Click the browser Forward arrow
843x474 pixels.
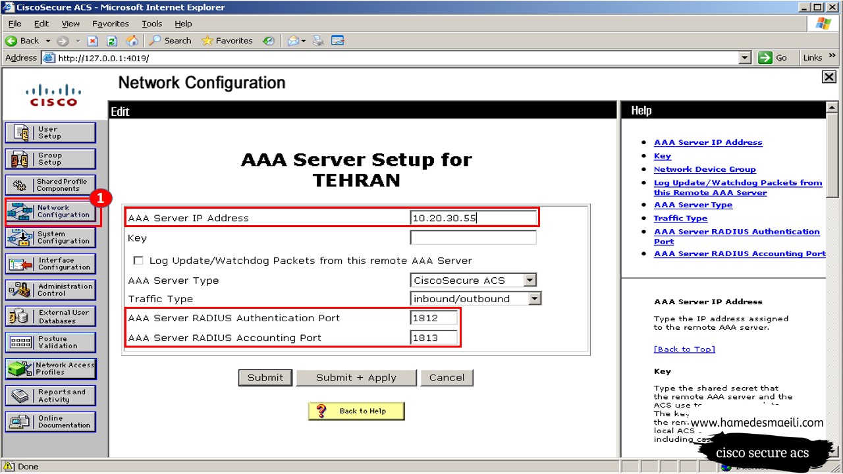pyautogui.click(x=63, y=41)
